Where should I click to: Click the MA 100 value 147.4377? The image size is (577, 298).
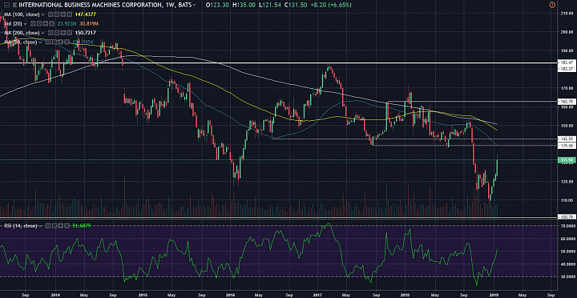[x=86, y=14]
